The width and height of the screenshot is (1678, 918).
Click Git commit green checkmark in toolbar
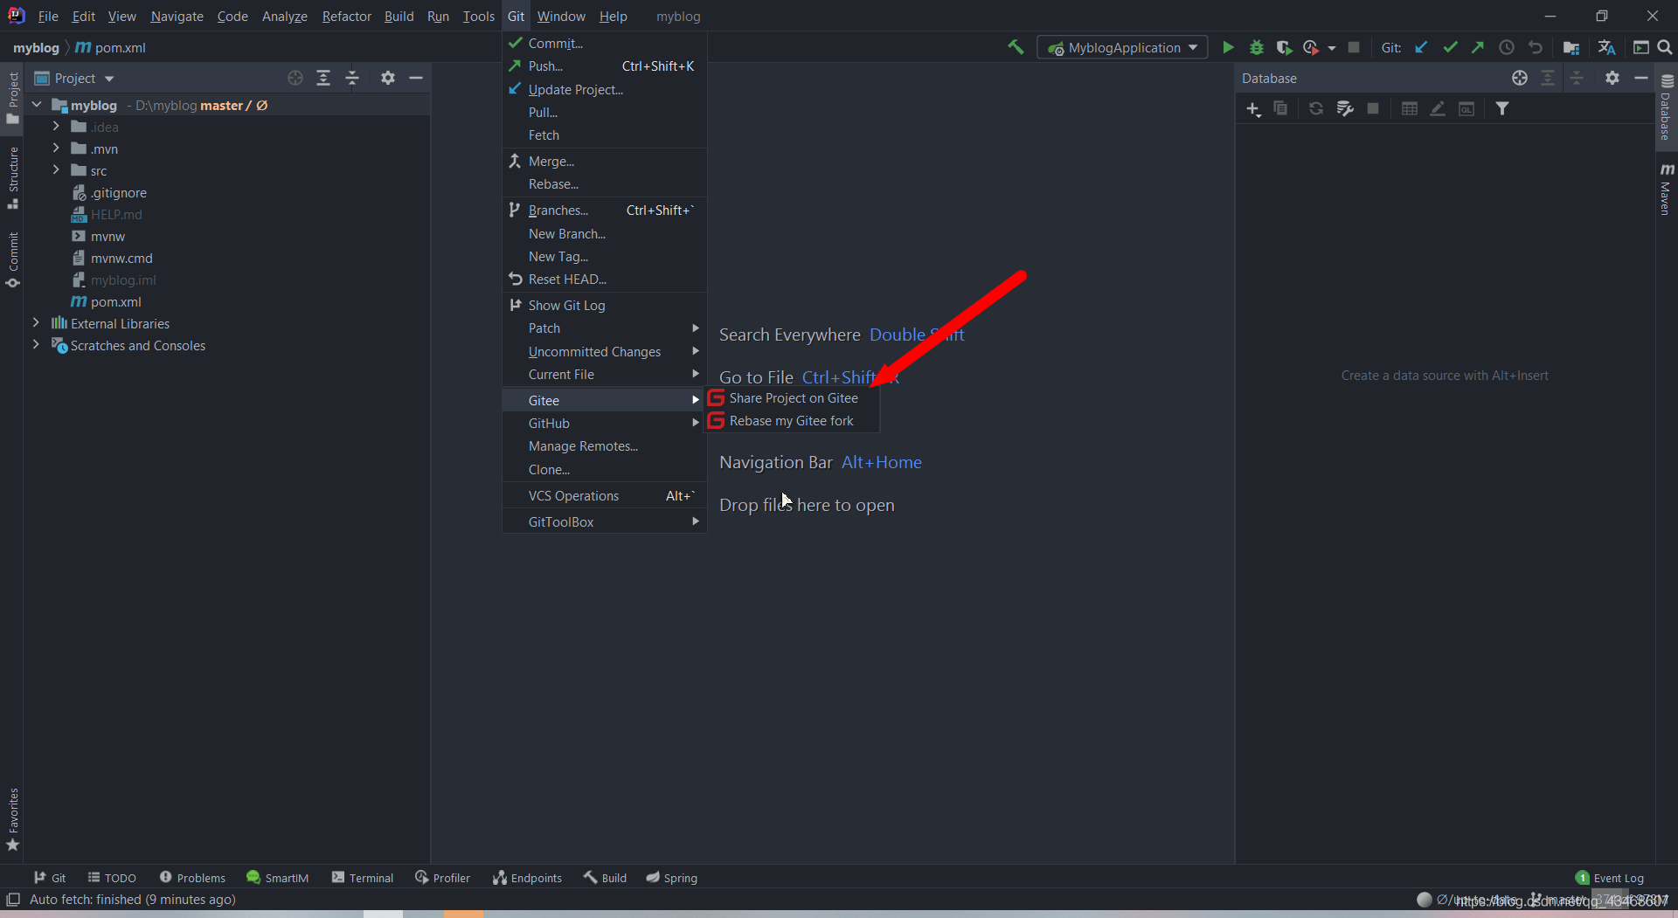pyautogui.click(x=1451, y=47)
